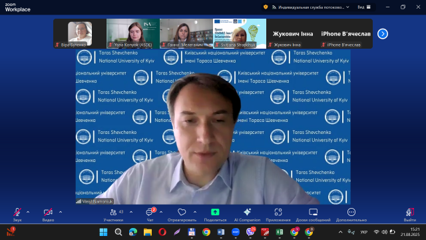
Task: Select Yana Konyok (ASDE) video thumbnail
Action: [133, 34]
